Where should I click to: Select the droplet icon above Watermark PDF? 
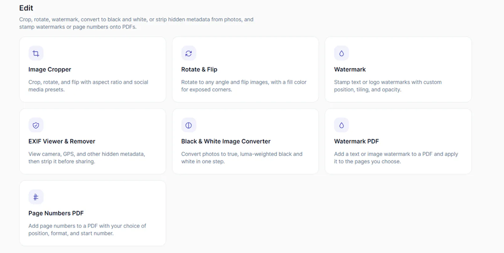coord(341,125)
